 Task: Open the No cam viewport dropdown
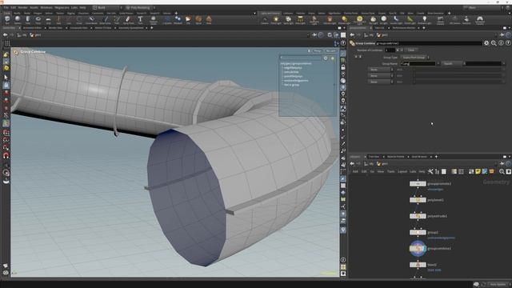(x=330, y=51)
